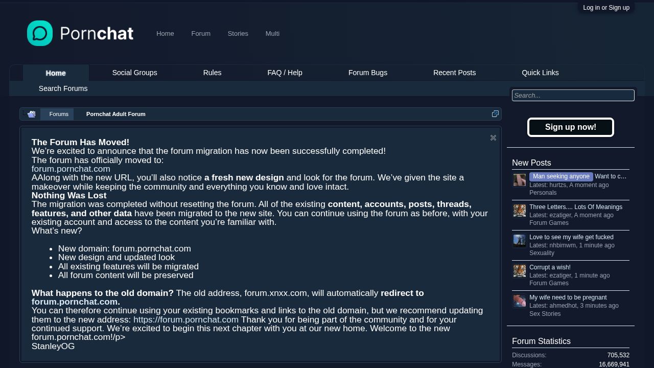The width and height of the screenshot is (654, 368).
Task: Dismiss the forum moved notice
Action: click(x=493, y=137)
